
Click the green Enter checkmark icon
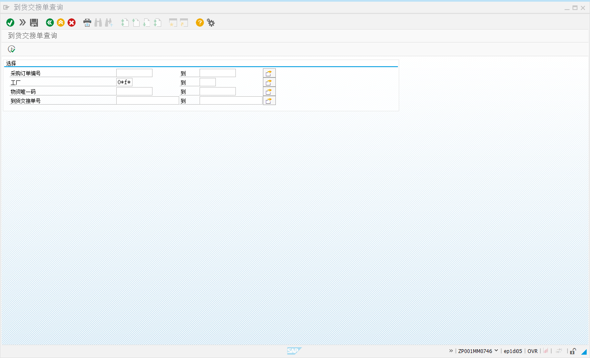pyautogui.click(x=10, y=23)
